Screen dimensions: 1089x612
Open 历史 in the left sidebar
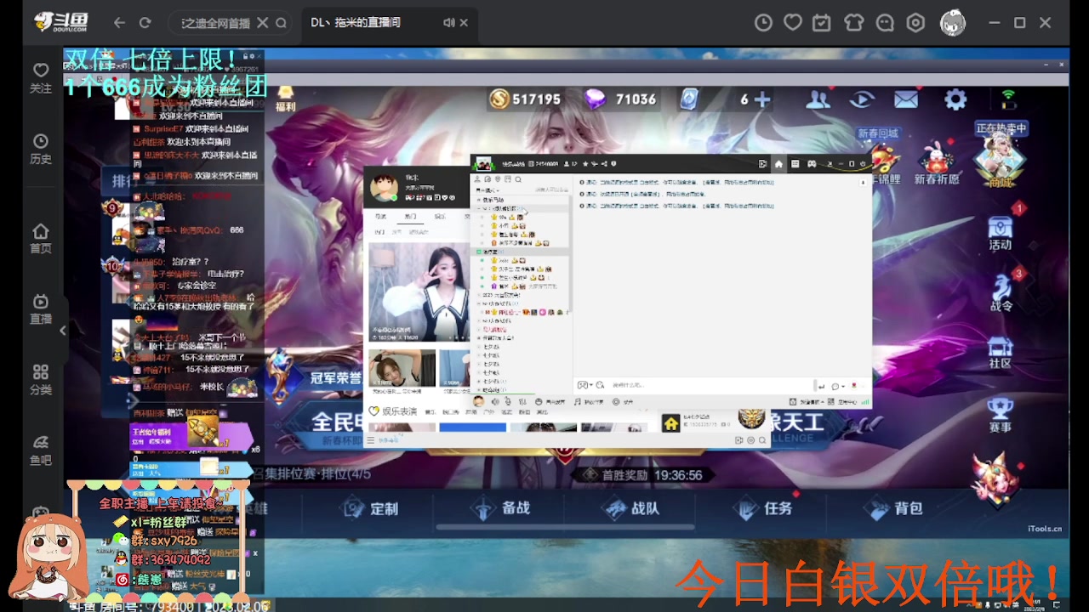[41, 149]
